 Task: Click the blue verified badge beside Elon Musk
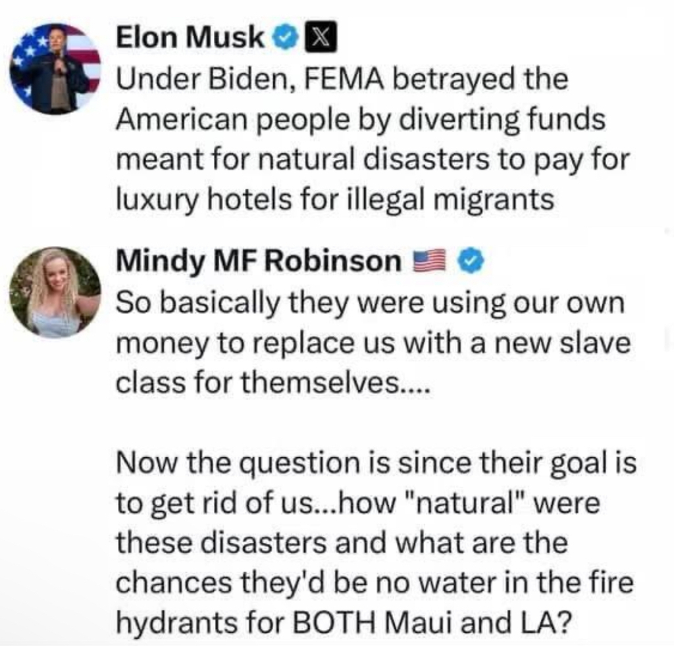[284, 39]
